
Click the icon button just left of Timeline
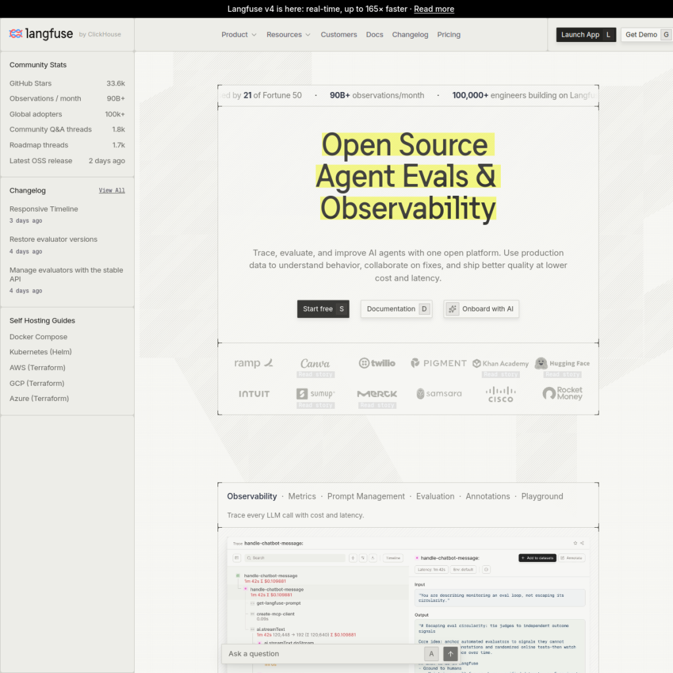(373, 558)
